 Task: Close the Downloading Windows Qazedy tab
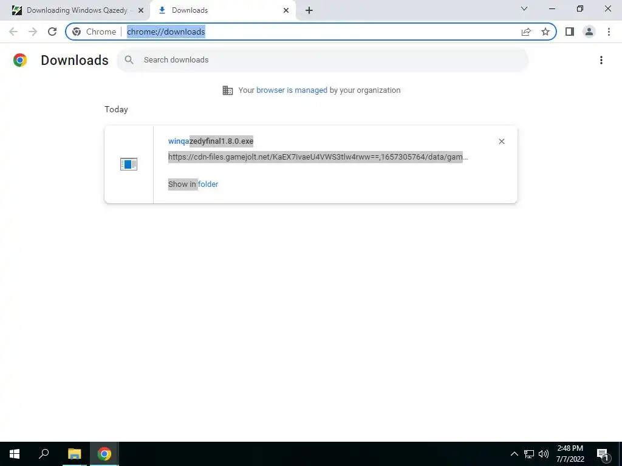pos(141,10)
